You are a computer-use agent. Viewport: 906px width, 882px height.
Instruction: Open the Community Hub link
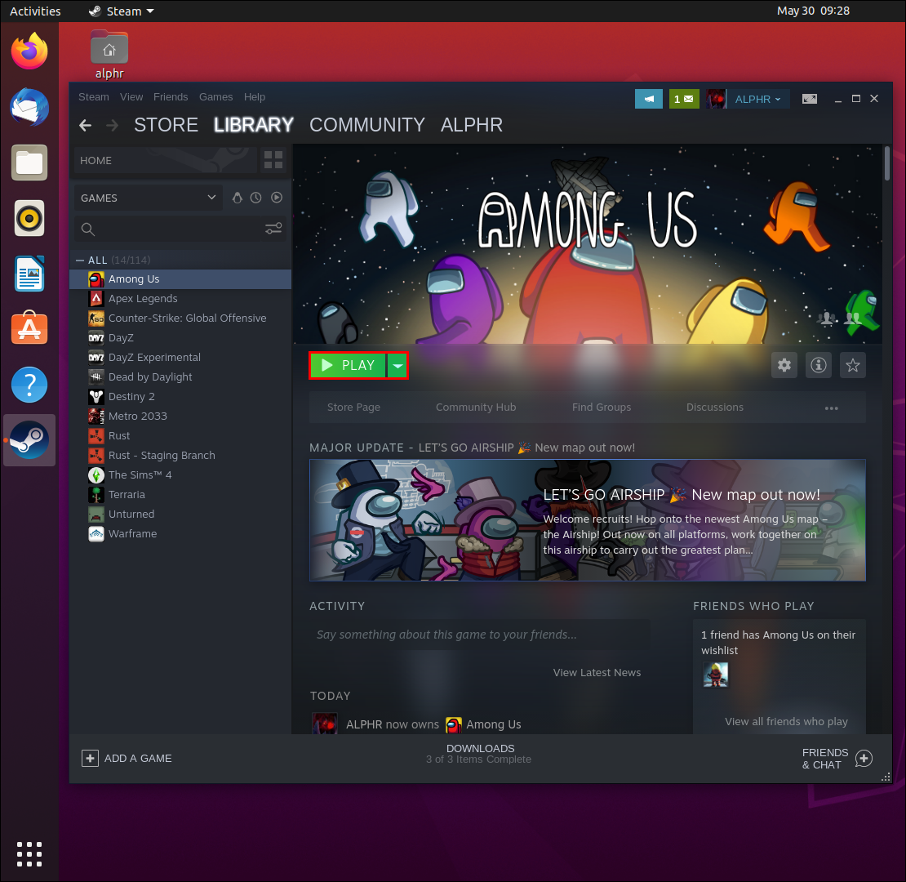pyautogui.click(x=476, y=407)
